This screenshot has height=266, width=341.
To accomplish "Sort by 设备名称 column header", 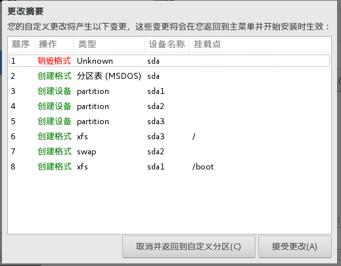I will (x=167, y=45).
